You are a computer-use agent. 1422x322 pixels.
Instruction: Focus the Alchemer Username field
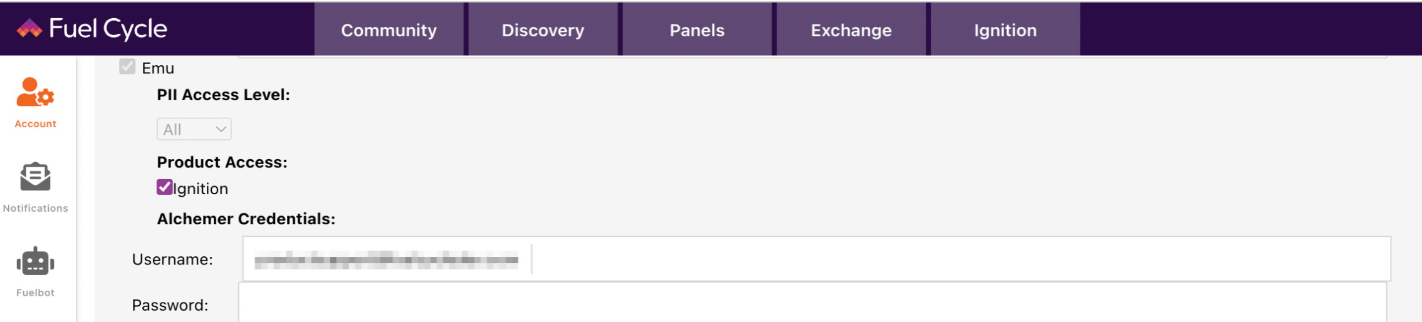click(x=817, y=259)
